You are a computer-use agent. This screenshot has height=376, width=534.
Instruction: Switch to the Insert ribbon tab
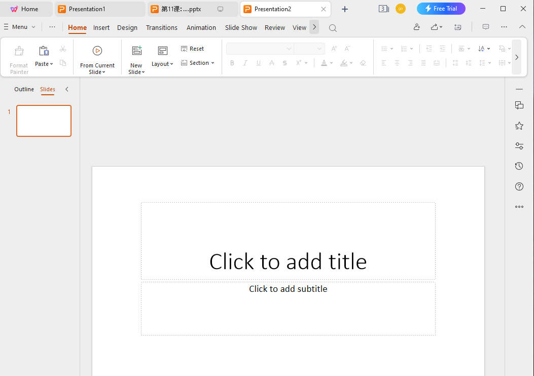click(101, 27)
